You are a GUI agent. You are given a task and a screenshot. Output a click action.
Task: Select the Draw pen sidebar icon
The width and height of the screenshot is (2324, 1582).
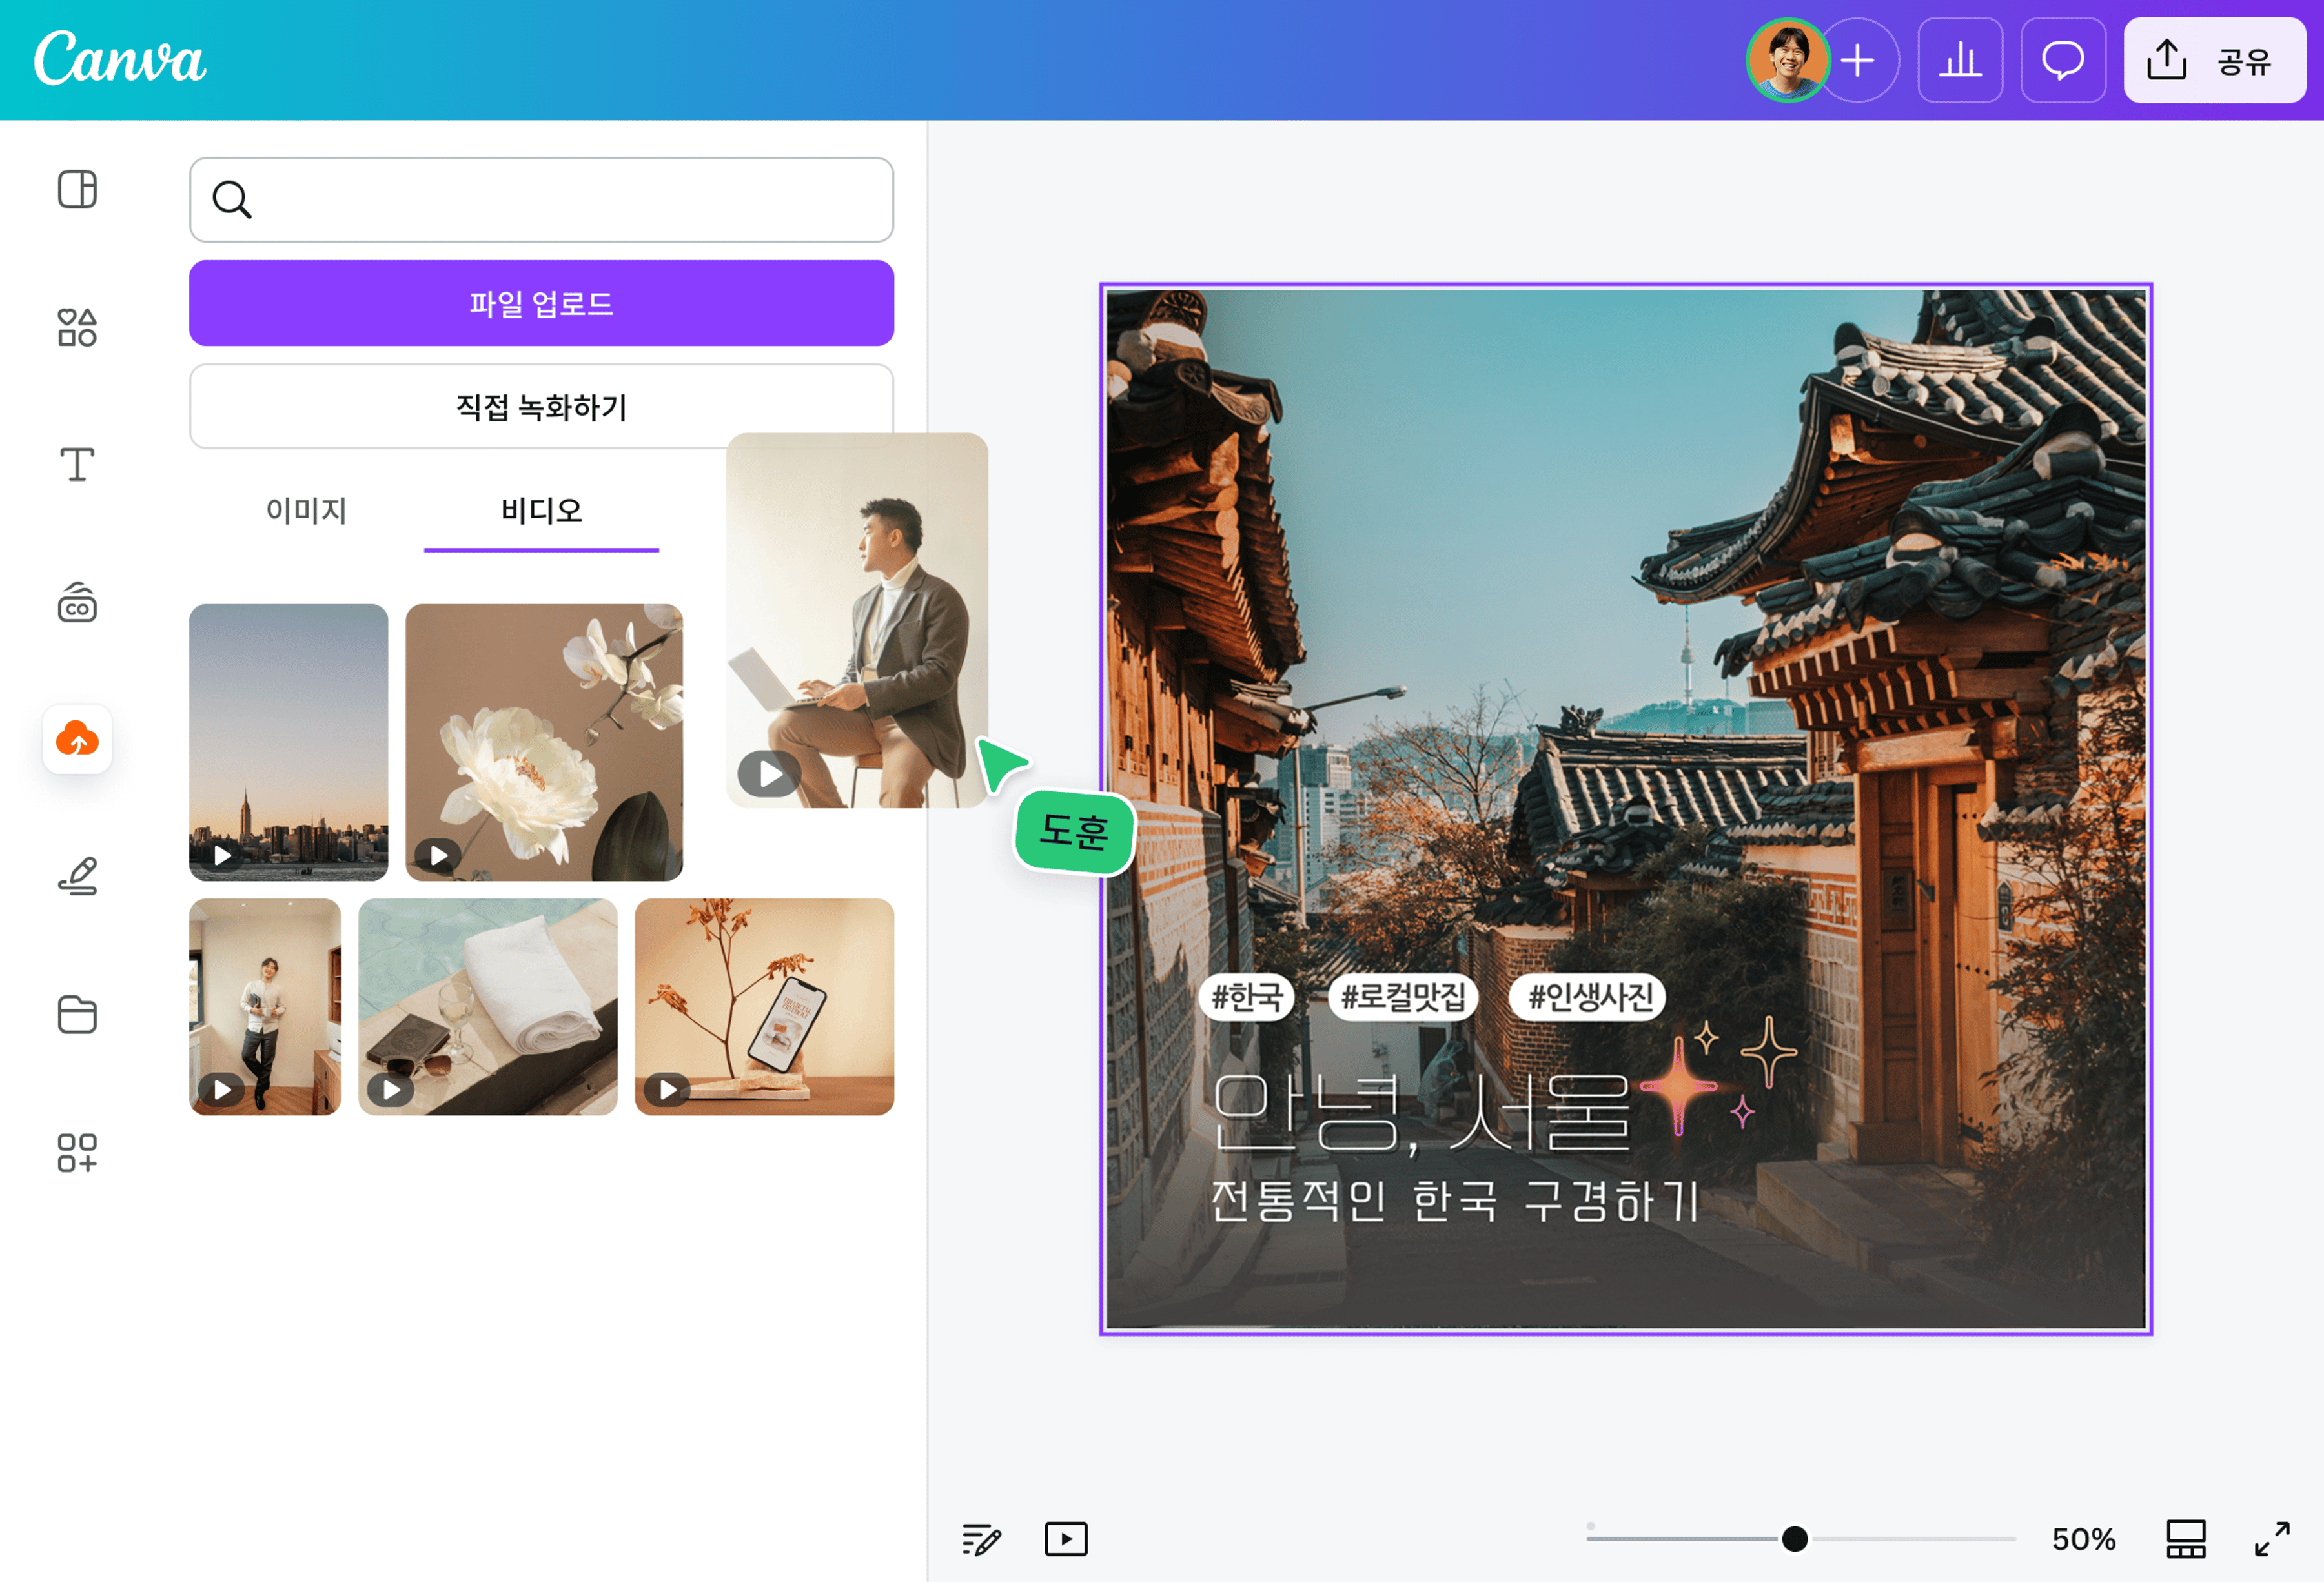point(77,876)
